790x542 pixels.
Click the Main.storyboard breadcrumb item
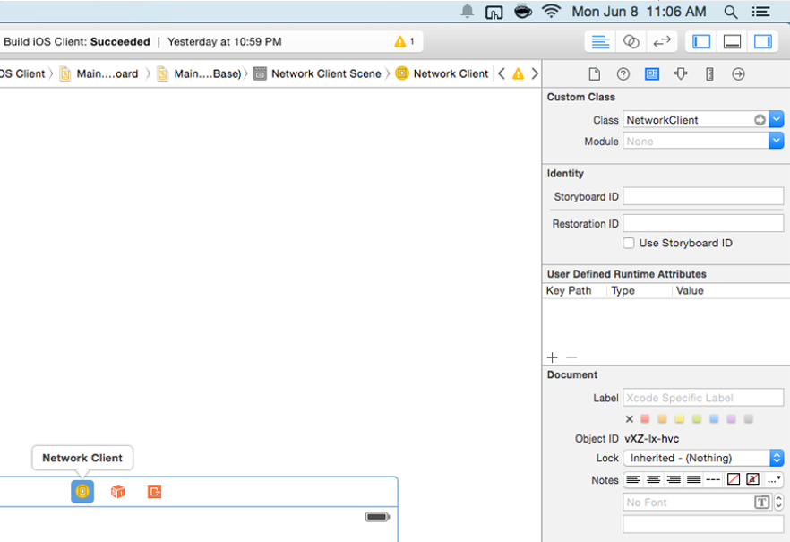[x=99, y=73]
